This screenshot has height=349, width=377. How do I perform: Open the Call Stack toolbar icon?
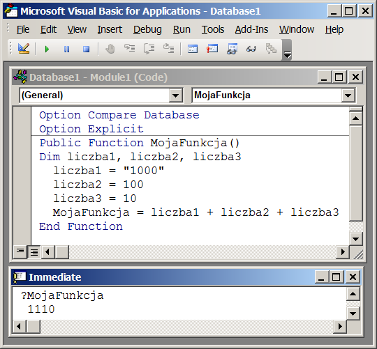(271, 49)
